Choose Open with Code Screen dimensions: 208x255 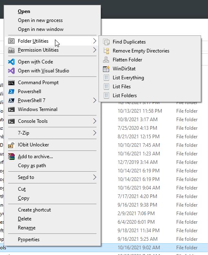tap(35, 62)
